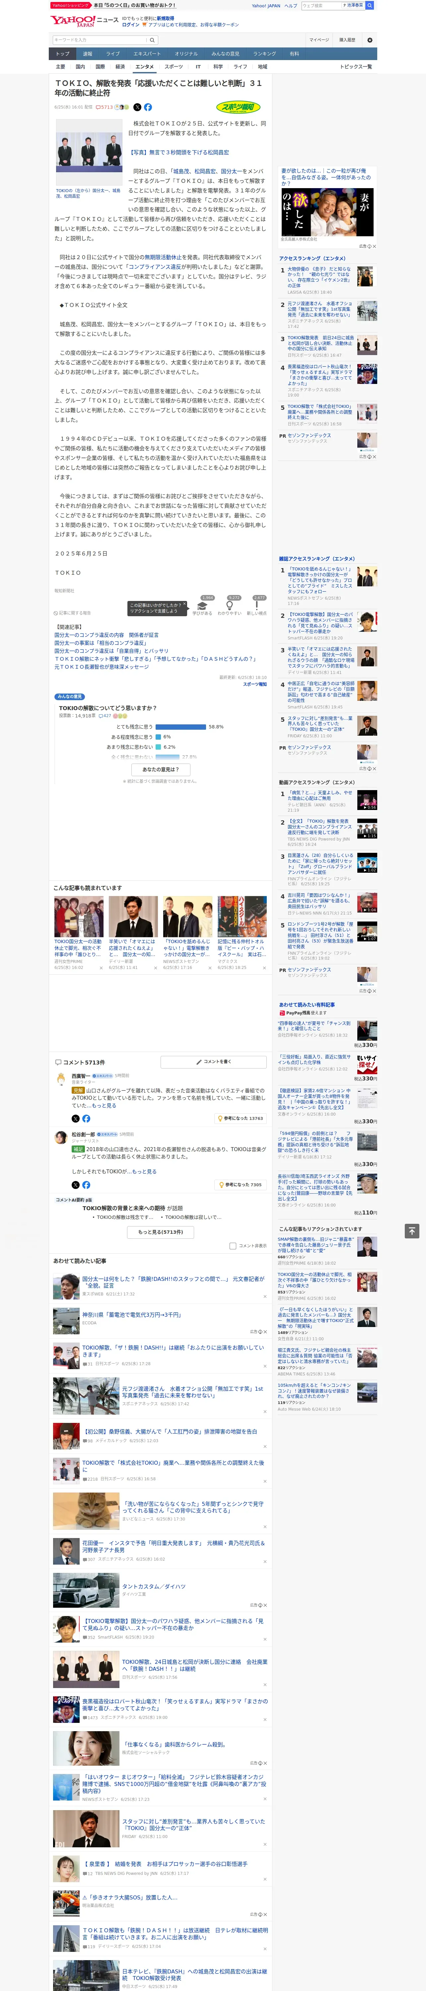Viewport: 426px width, 1991px height.
Task: Open settings gear icon in header
Action: 370,40
